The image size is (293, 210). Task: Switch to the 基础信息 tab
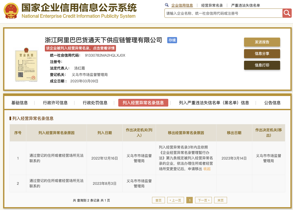[19, 103]
